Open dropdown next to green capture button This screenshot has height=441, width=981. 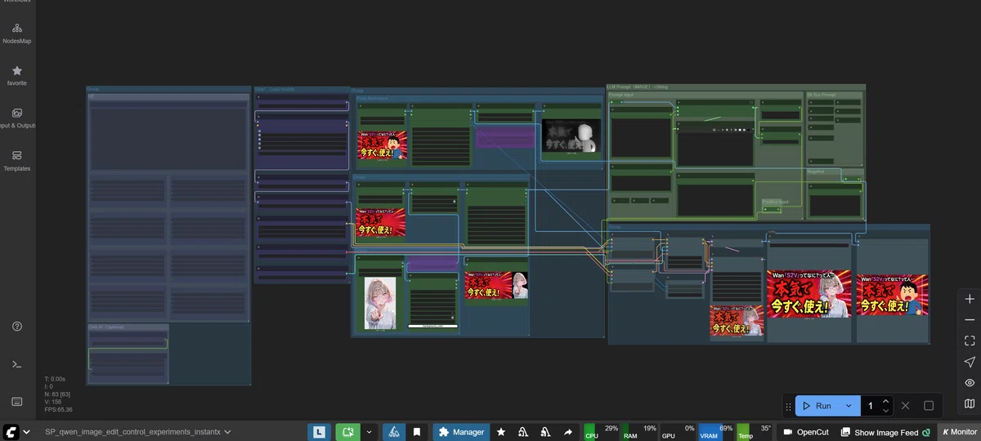[x=369, y=432]
